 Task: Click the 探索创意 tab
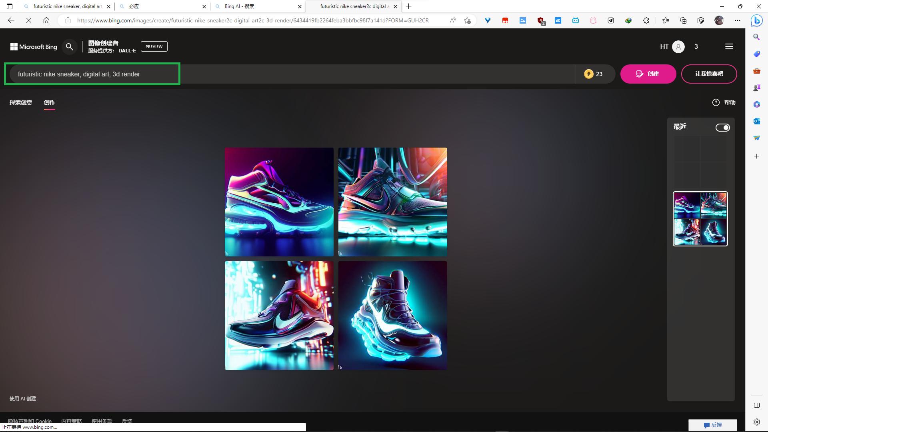20,102
